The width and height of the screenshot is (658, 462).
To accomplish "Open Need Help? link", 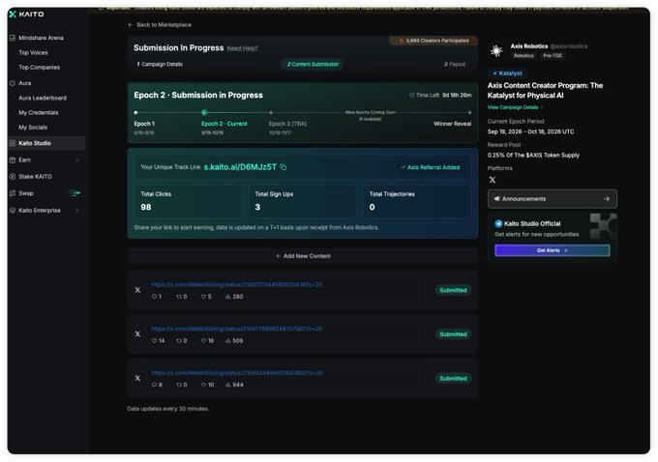I will [x=242, y=48].
